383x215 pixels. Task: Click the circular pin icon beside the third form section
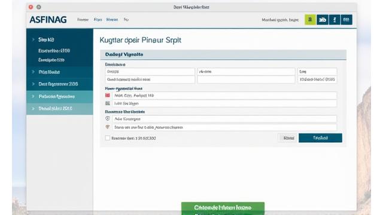108,118
